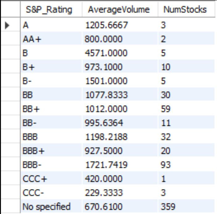The image size is (217, 214).
Task: Click NumStocks value 93 for BBB-
Action: tap(186, 164)
